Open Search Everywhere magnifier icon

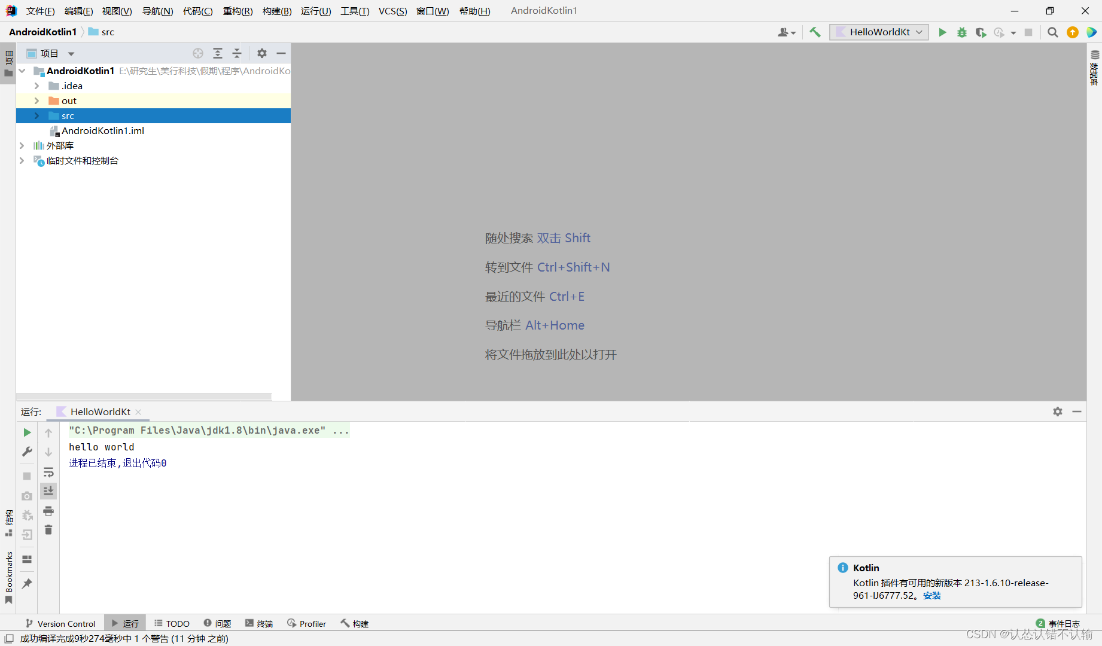pos(1053,32)
